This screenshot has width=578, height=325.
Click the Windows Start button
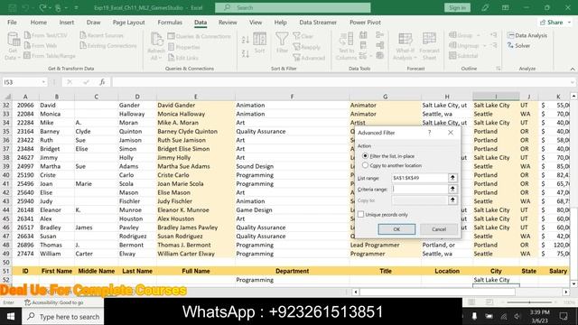(10, 317)
